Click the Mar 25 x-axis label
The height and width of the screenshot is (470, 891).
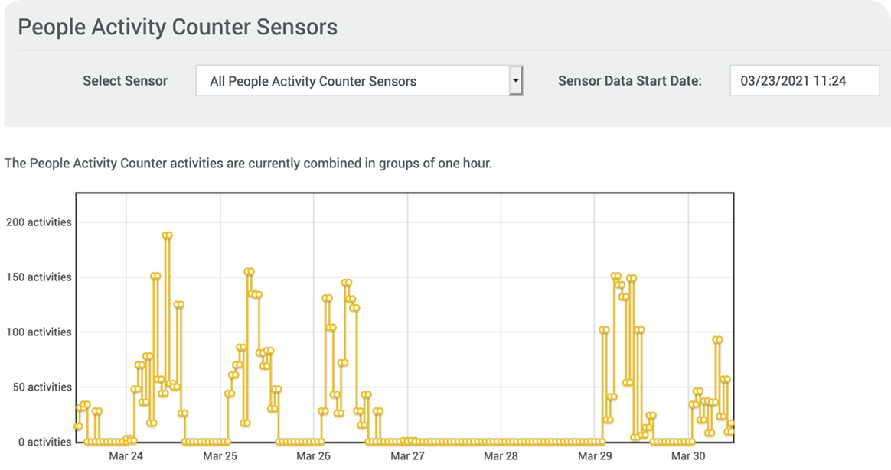point(220,456)
